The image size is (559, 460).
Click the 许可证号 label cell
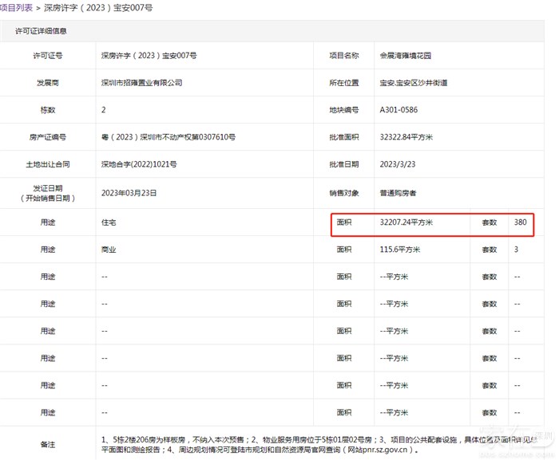48,56
